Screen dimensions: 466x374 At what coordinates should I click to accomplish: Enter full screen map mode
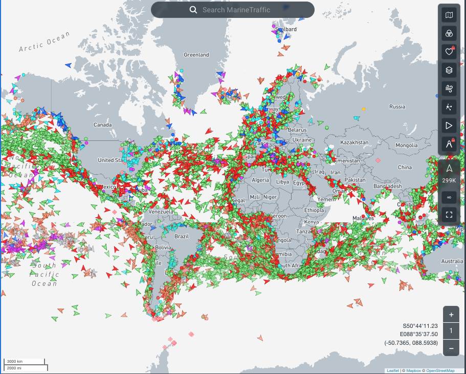449,215
